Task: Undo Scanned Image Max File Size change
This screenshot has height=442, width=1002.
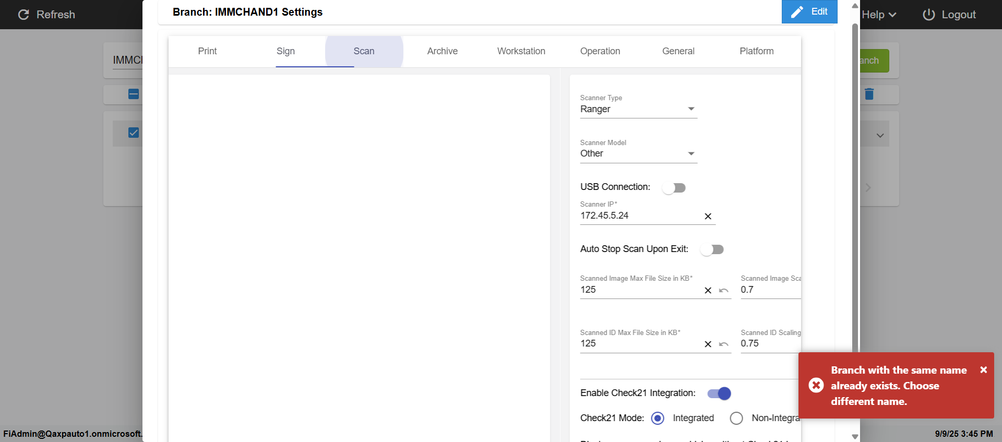Action: [x=724, y=290]
